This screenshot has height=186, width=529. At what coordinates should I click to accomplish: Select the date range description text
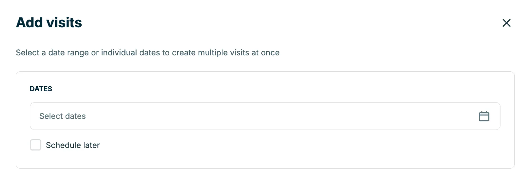click(148, 53)
